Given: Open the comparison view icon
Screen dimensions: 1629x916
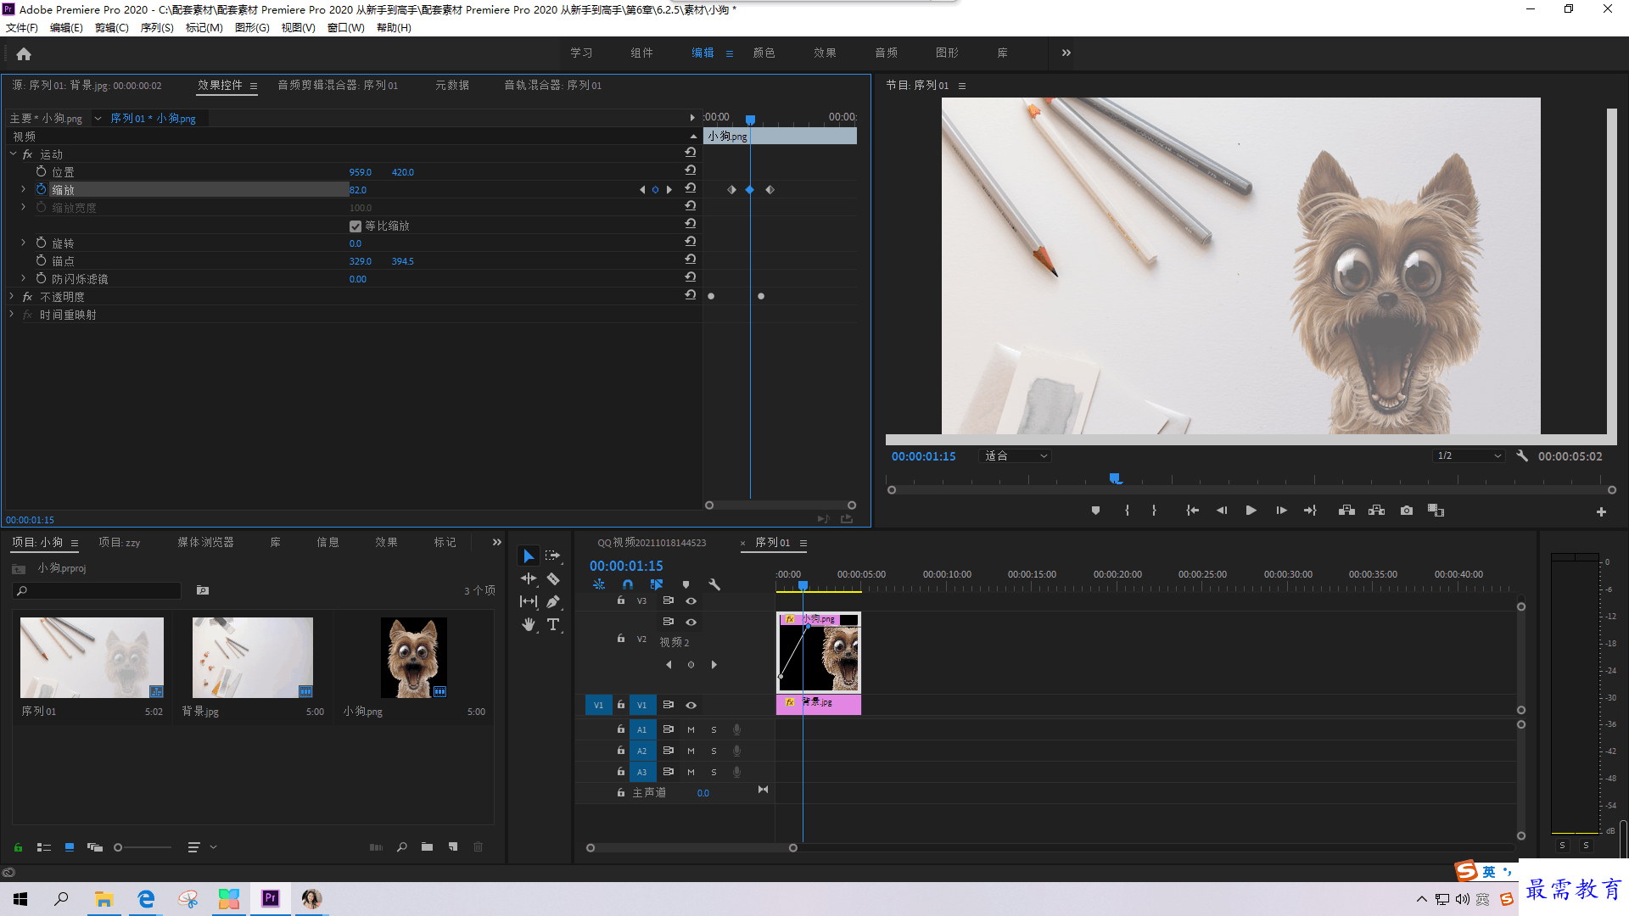Looking at the screenshot, I should click(1436, 511).
